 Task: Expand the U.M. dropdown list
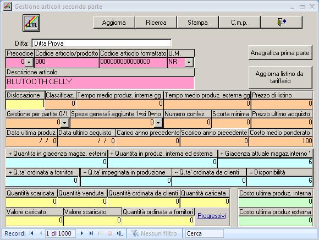point(189,62)
